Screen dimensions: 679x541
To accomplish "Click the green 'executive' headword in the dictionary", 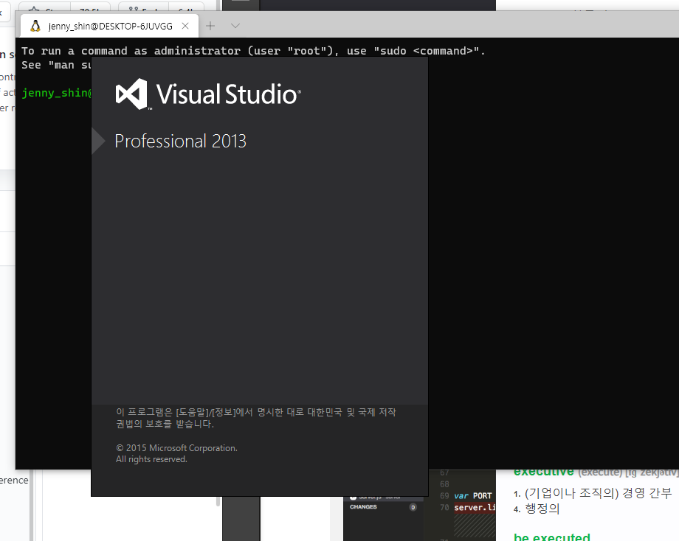I will click(544, 472).
